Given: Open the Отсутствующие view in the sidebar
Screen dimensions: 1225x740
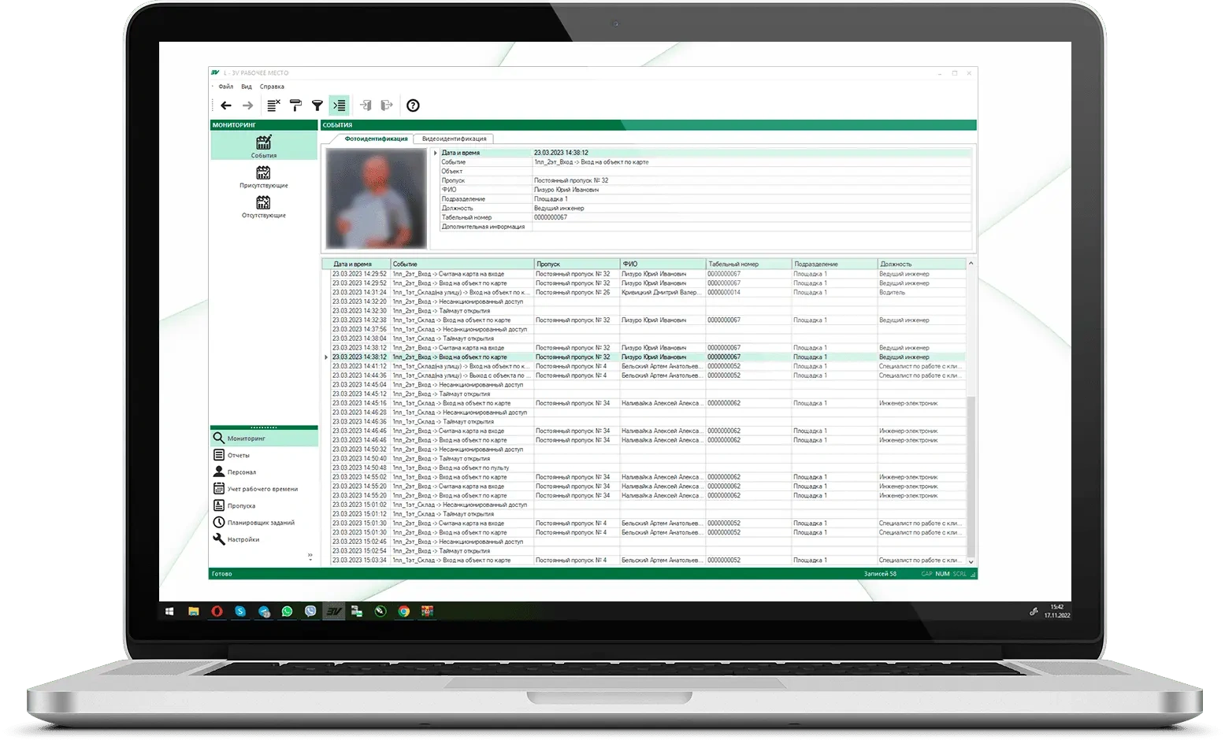Looking at the screenshot, I should click(x=263, y=206).
